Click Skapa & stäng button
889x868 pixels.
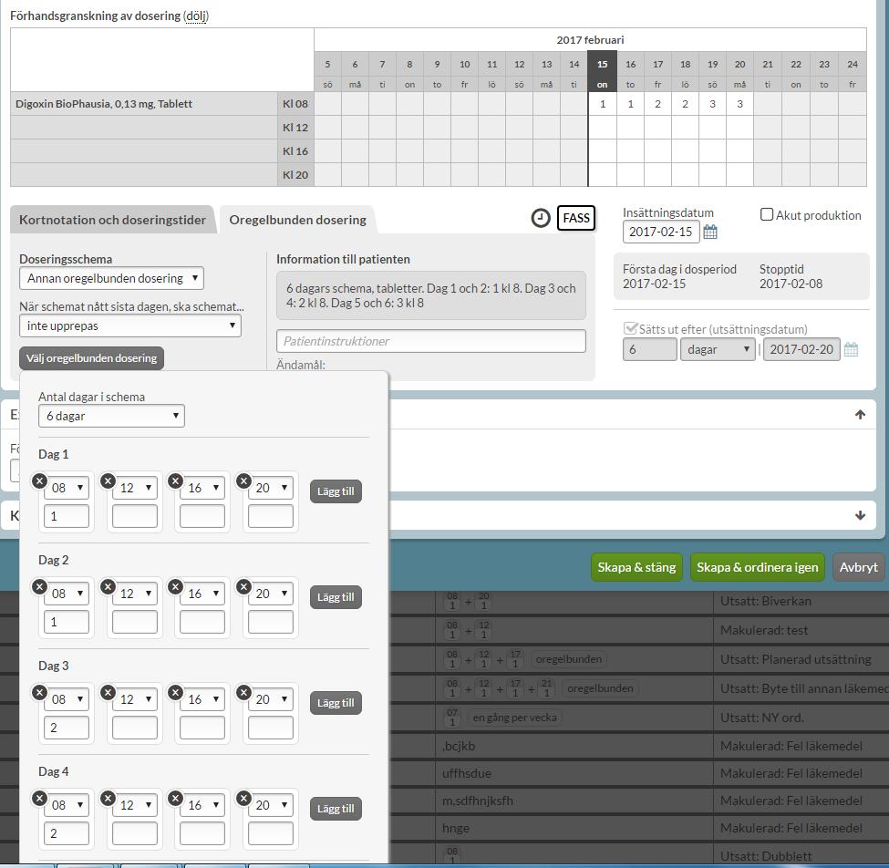[636, 567]
